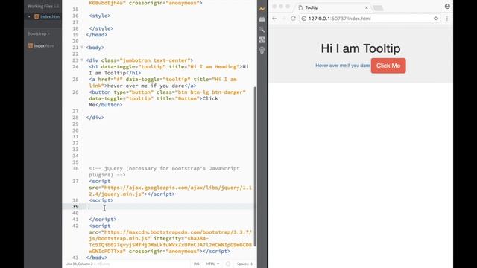Open a new Chrome tab
The height and width of the screenshot is (268, 477).
[378, 8]
